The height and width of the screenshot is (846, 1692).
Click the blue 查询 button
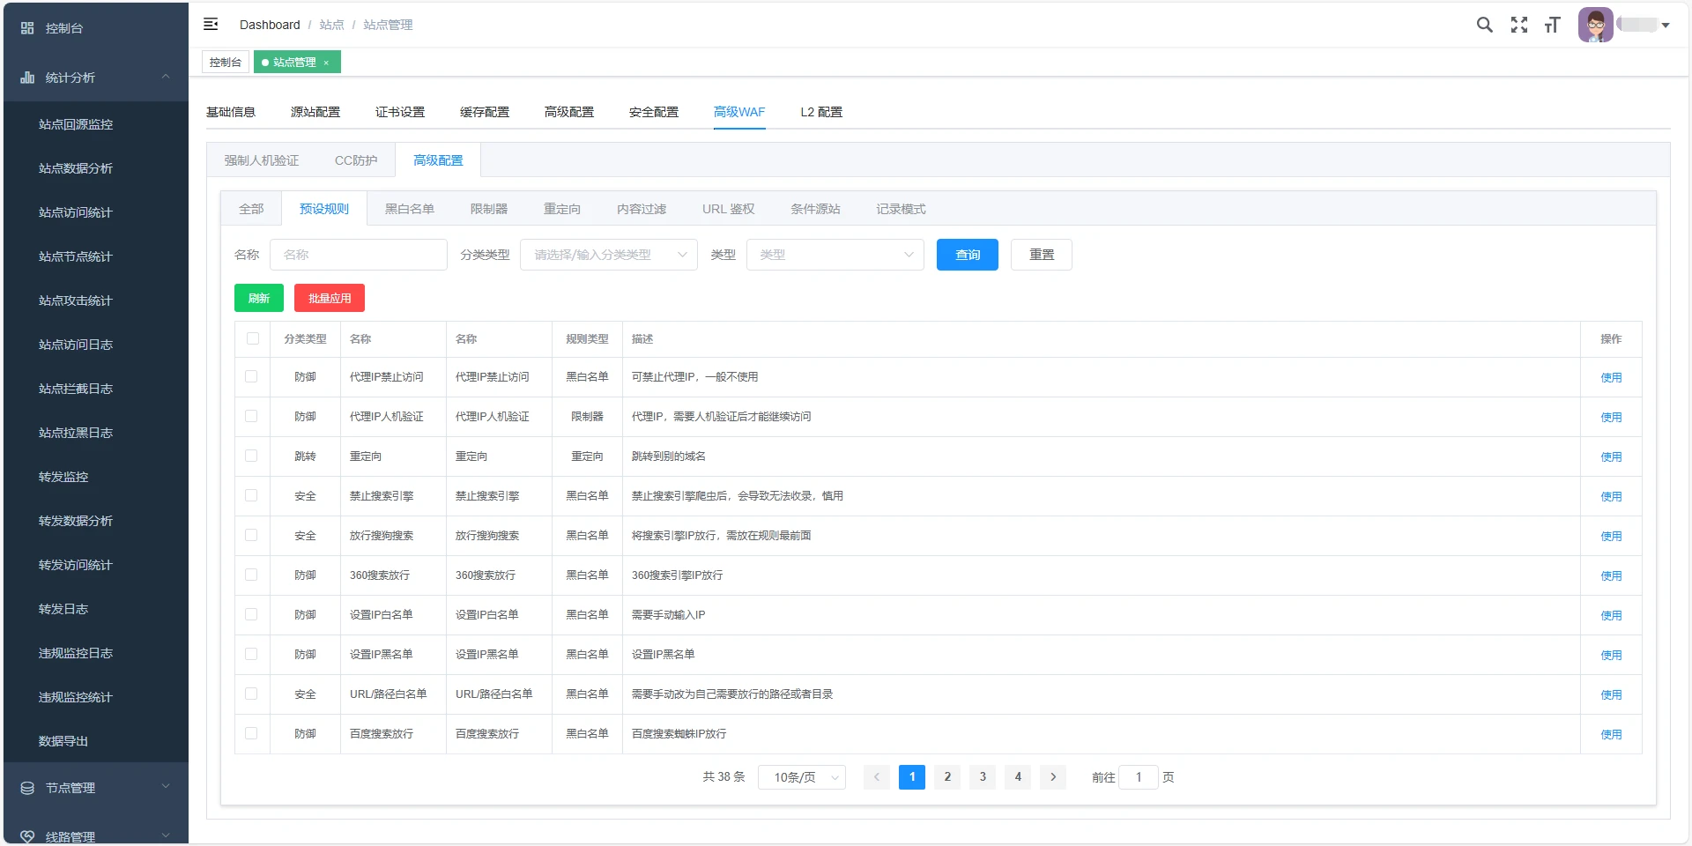[x=967, y=255]
